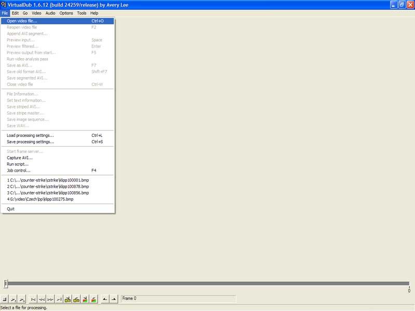415x311 pixels.
Task: Choose Capture AVI... menu entry
Action: 58,158
